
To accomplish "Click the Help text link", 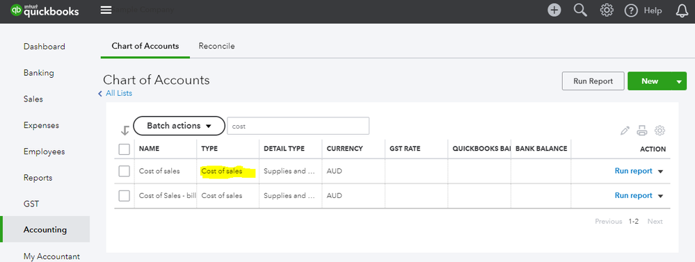I will click(653, 10).
